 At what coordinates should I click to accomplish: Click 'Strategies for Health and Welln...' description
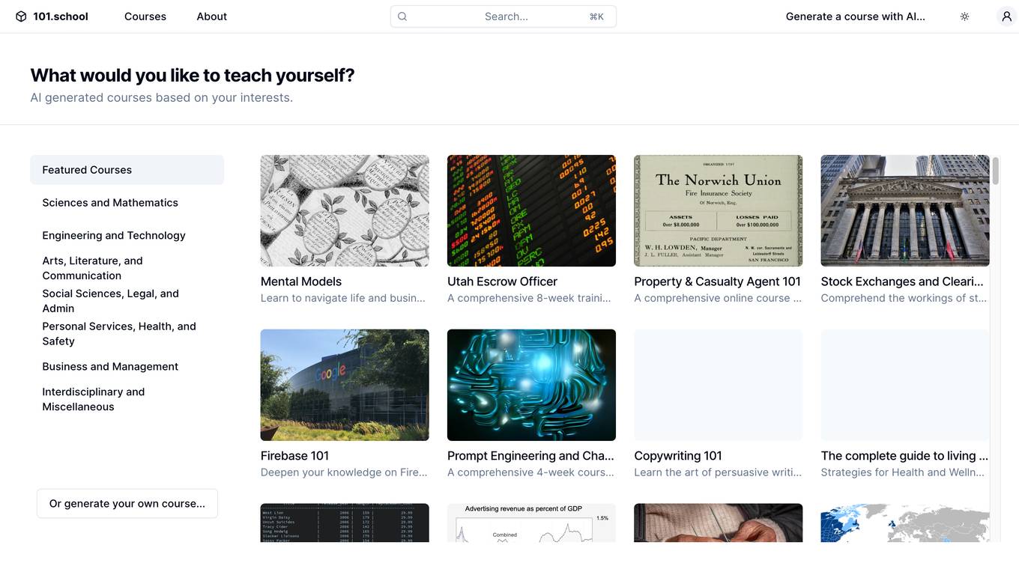pyautogui.click(x=903, y=472)
